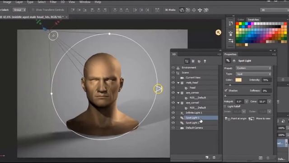The width and height of the screenshot is (289, 163).
Task: Click the Softness slider handle
Action: pos(225,96)
